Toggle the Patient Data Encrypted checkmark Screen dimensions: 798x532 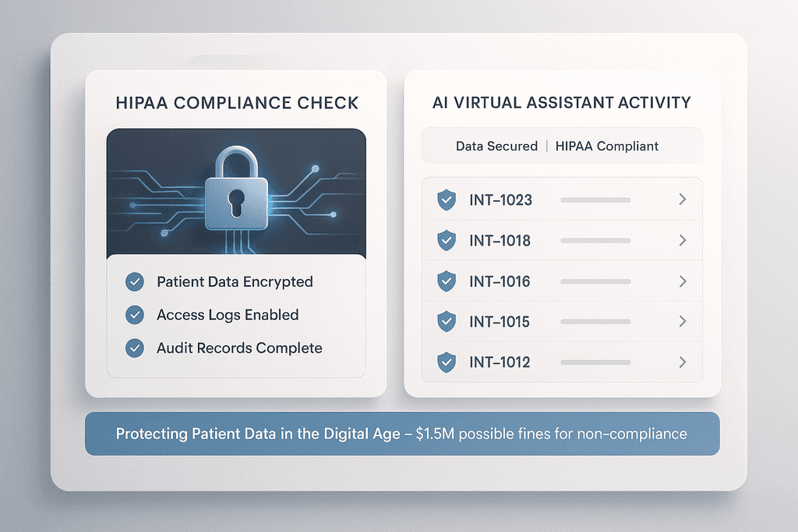(x=135, y=282)
